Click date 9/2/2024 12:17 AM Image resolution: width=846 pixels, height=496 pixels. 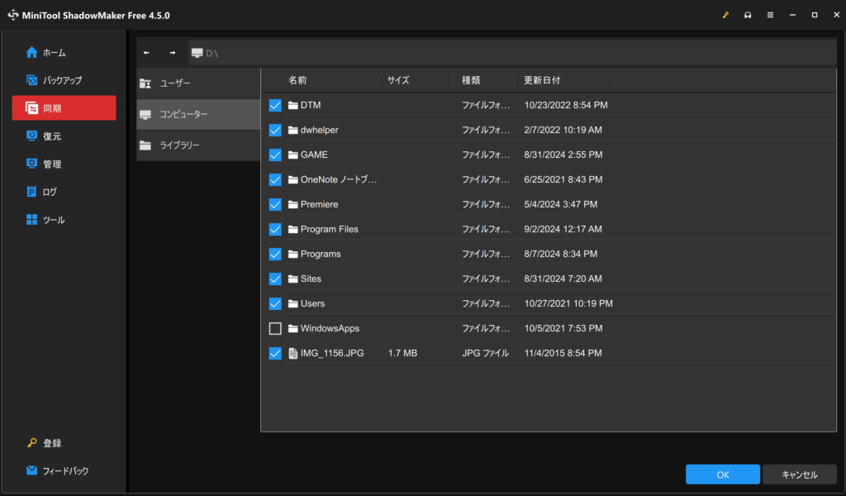(x=563, y=229)
